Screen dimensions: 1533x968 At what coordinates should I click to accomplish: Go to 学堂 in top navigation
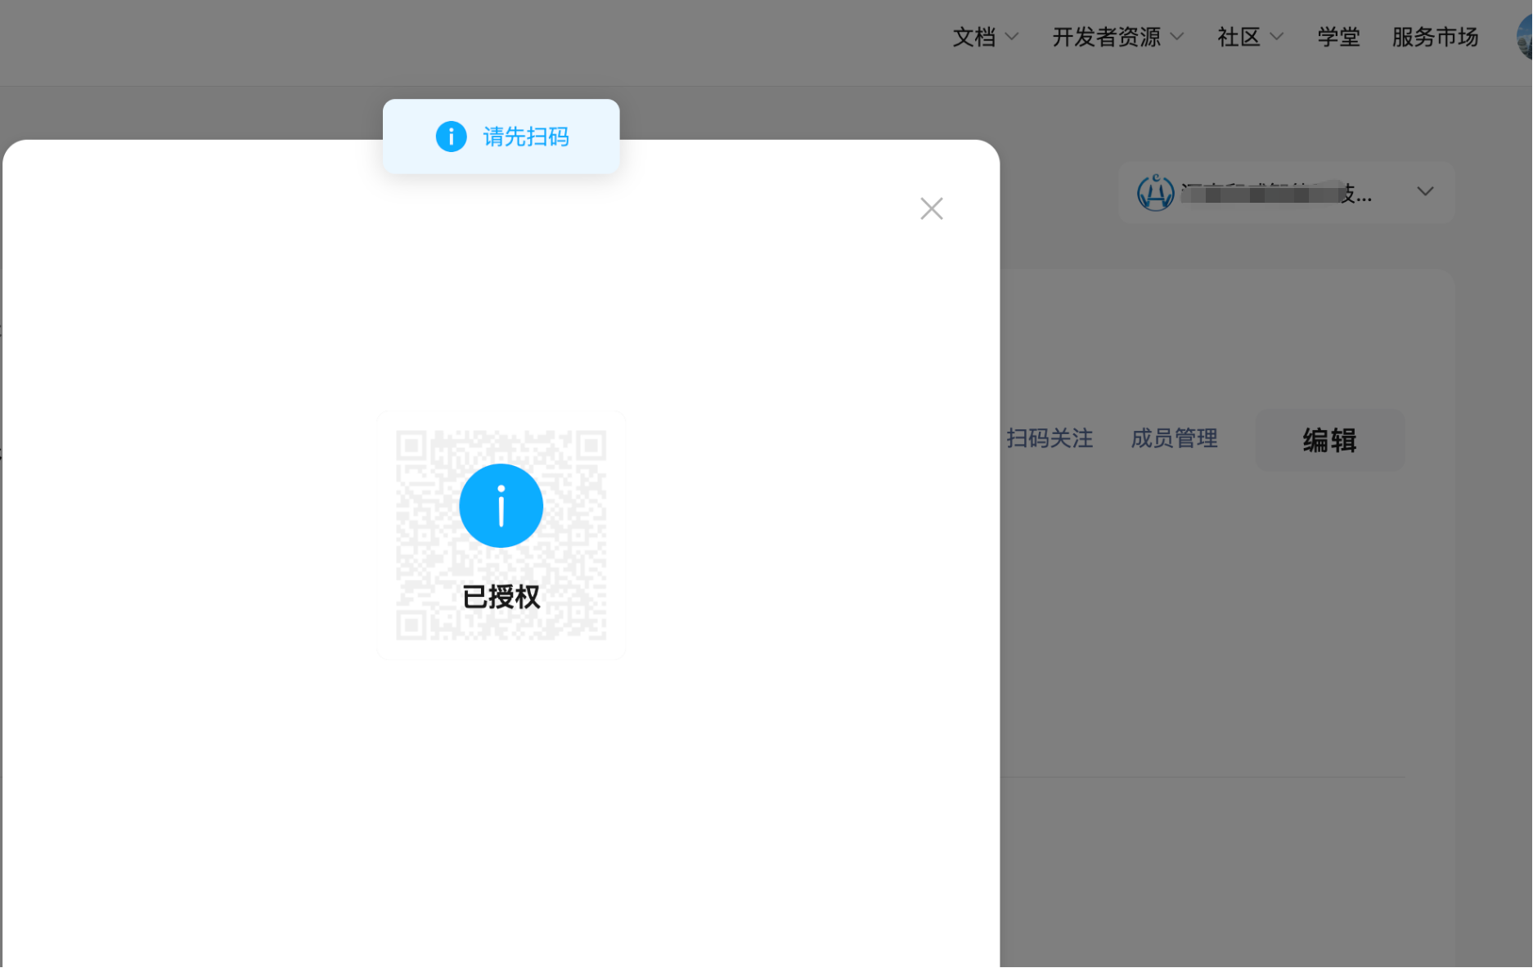pyautogui.click(x=1338, y=37)
